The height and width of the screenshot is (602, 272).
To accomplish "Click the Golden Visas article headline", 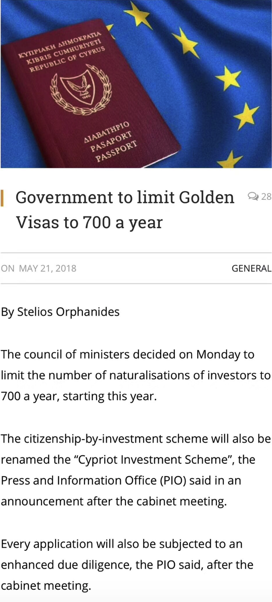I will (x=125, y=209).
